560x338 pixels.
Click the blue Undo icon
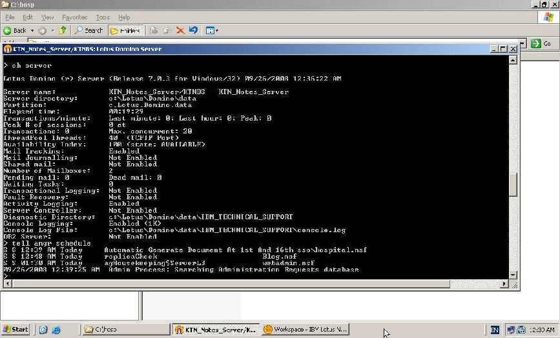click(193, 30)
